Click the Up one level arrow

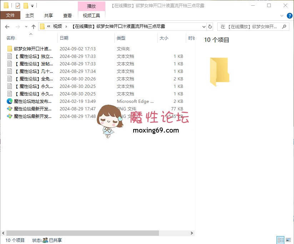pyautogui.click(x=34, y=27)
